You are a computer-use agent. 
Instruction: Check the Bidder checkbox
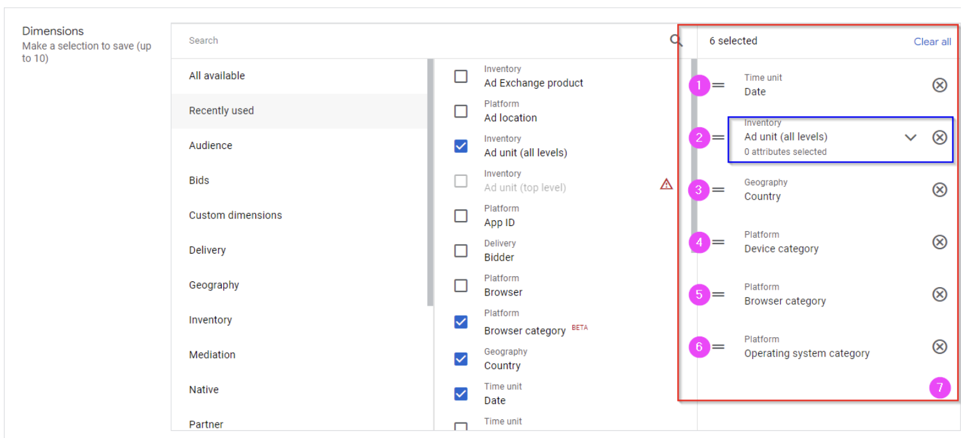(x=461, y=250)
